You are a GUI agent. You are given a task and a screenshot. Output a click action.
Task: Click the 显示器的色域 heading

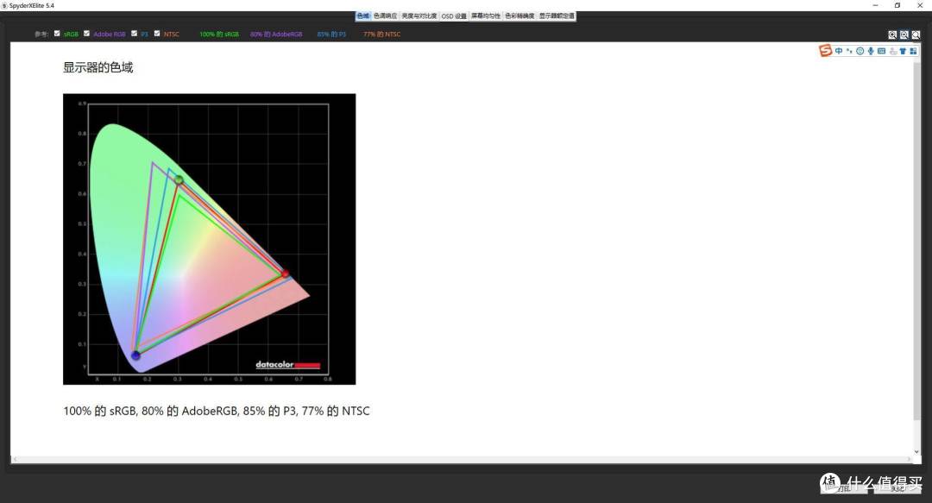(98, 68)
